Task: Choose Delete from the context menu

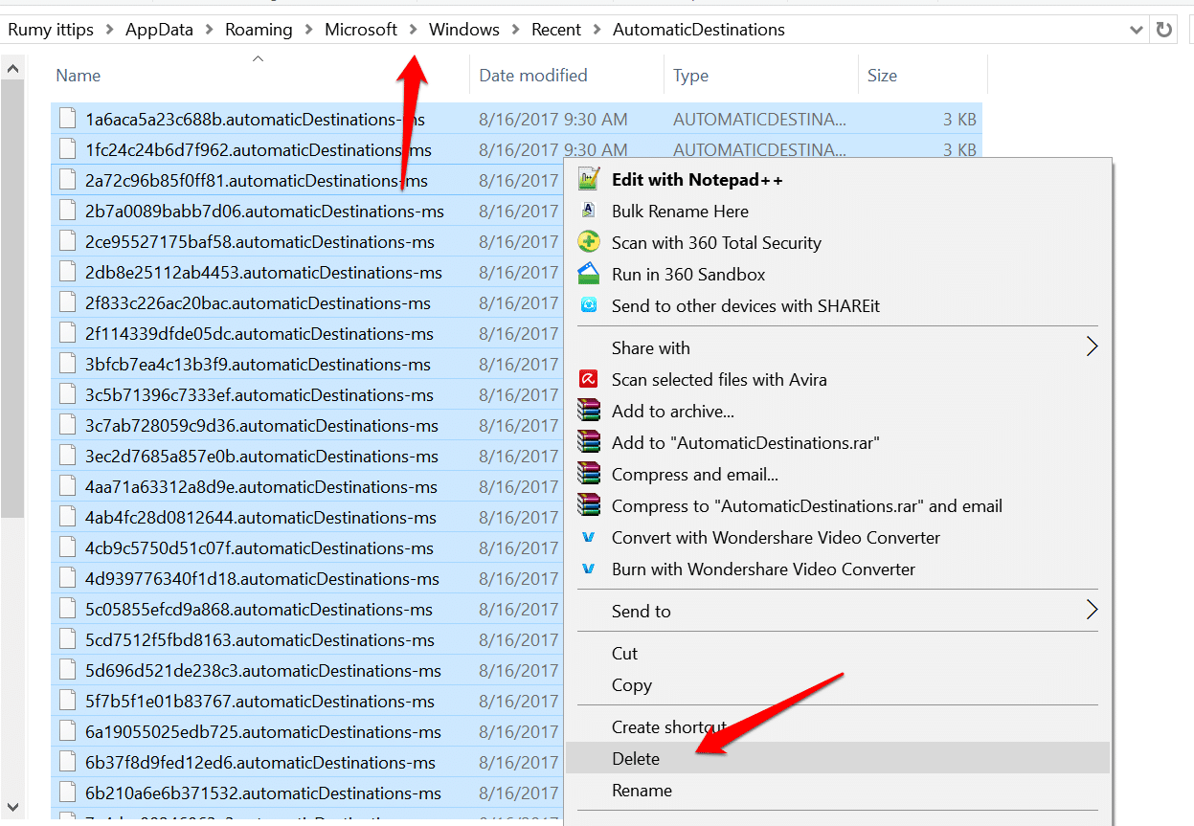Action: point(838,758)
